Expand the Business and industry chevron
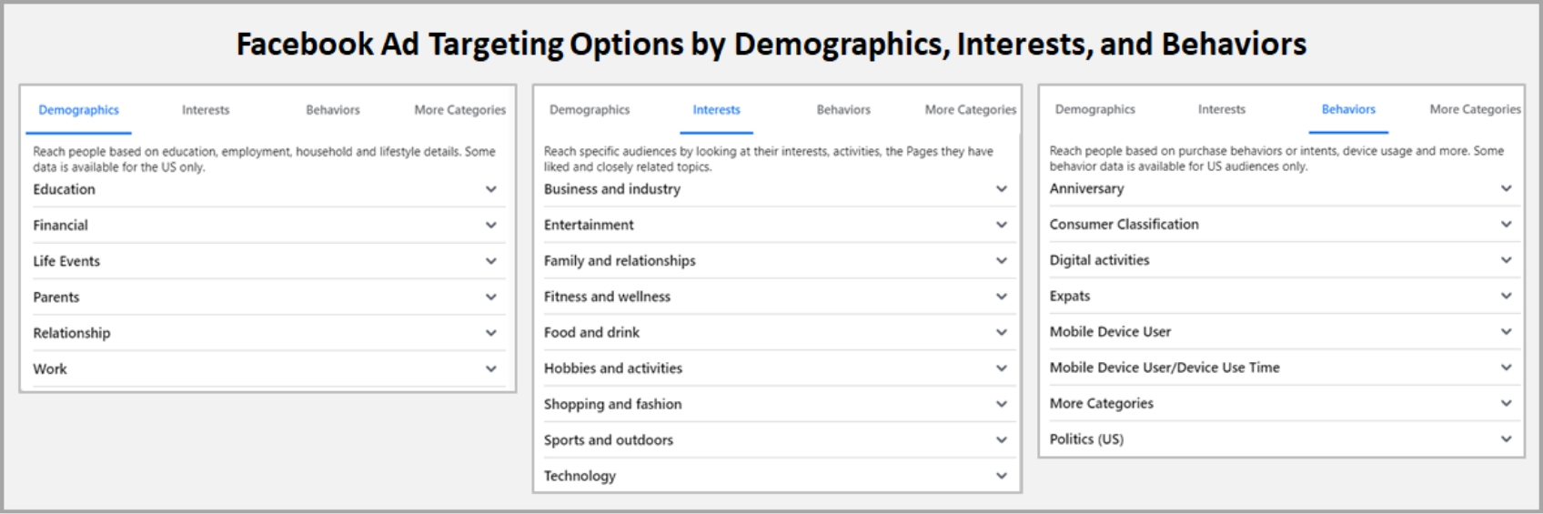 (1002, 189)
